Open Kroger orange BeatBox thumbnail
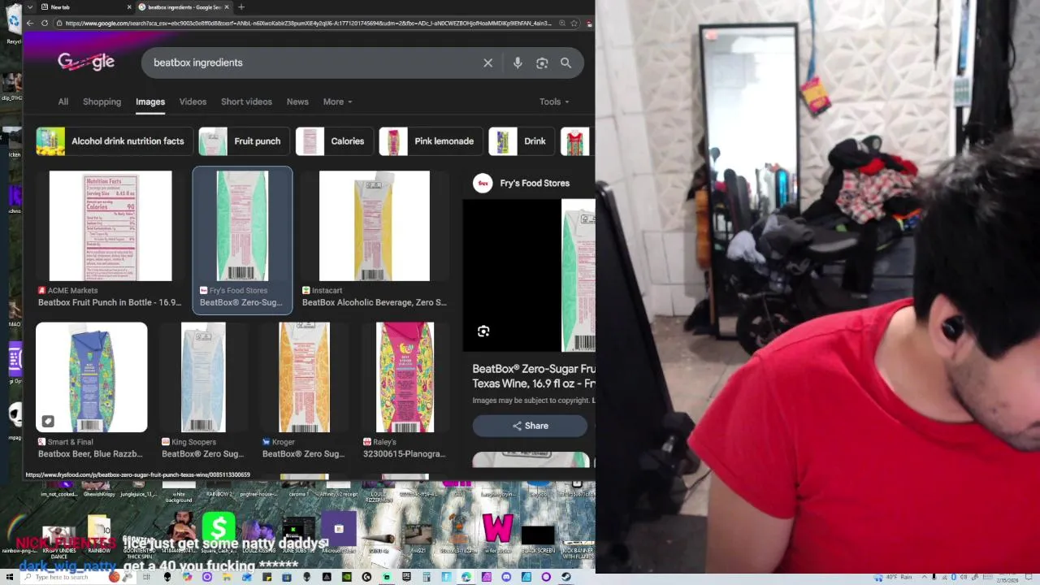Image resolution: width=1040 pixels, height=585 pixels. (305, 377)
